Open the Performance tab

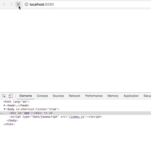pyautogui.click(x=94, y=96)
